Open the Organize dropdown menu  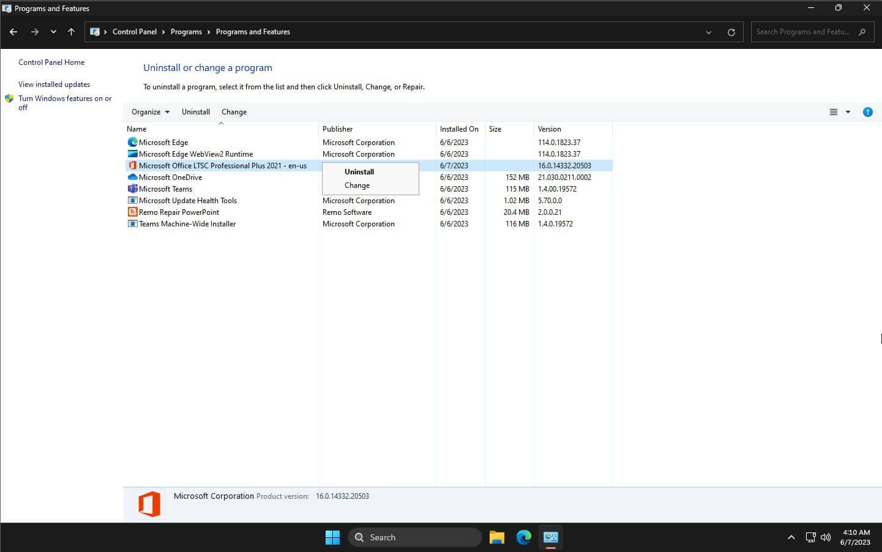(151, 112)
